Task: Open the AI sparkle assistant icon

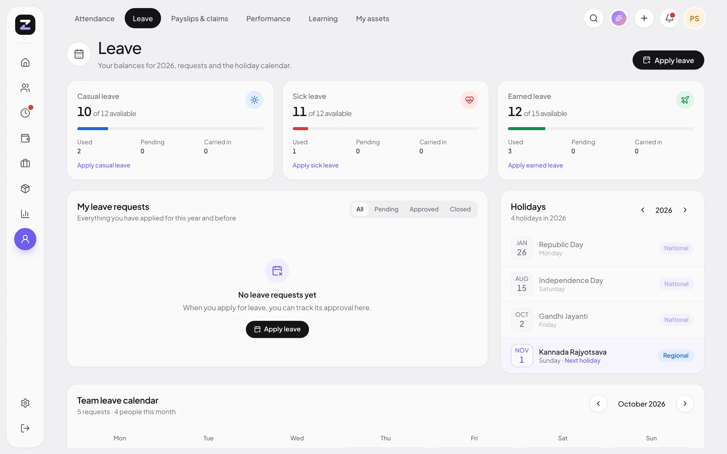Action: tap(619, 18)
